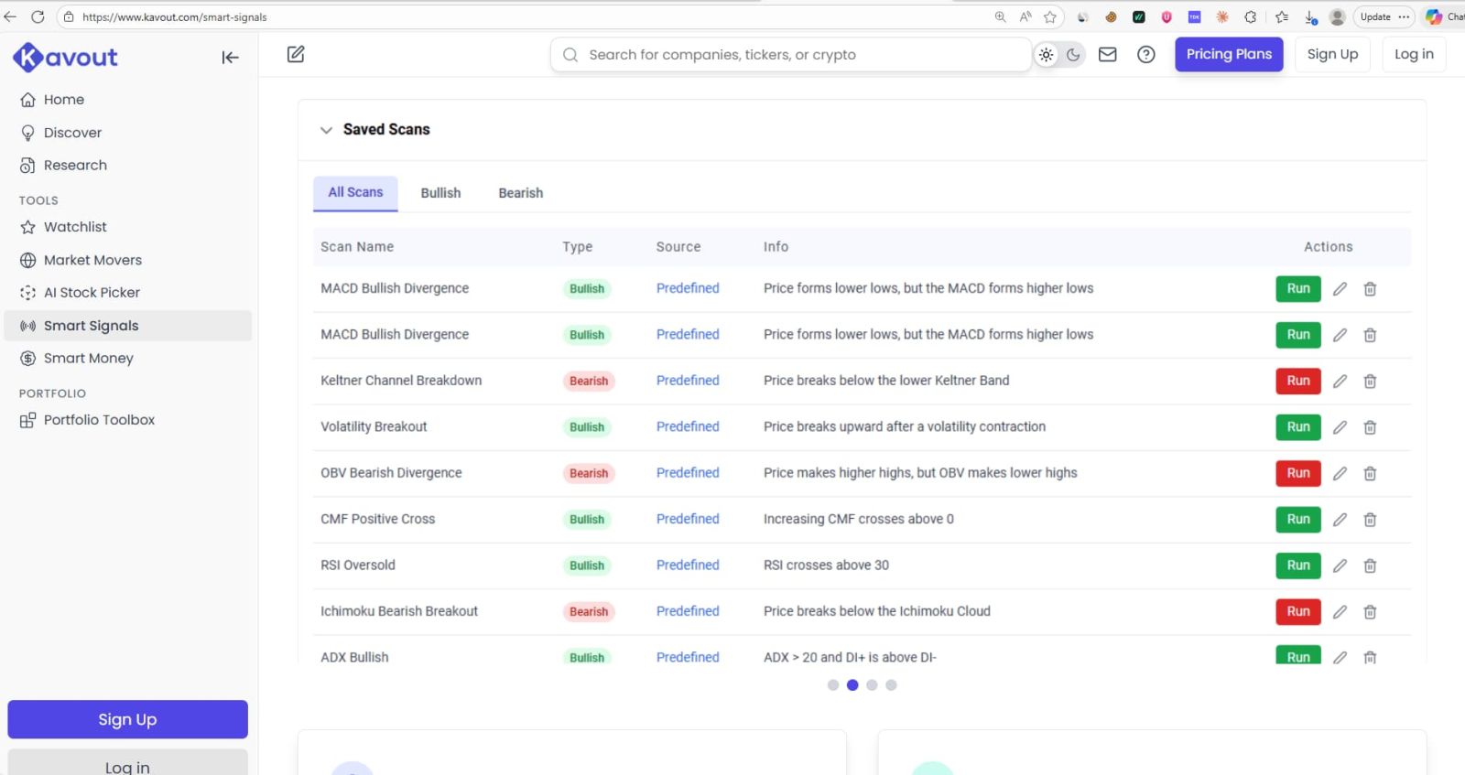Image resolution: width=1465 pixels, height=775 pixels.
Task: Open the mail envelope icon
Action: (x=1107, y=55)
